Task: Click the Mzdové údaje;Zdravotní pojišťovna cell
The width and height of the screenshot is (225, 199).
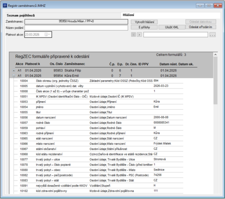Action: tap(111, 191)
